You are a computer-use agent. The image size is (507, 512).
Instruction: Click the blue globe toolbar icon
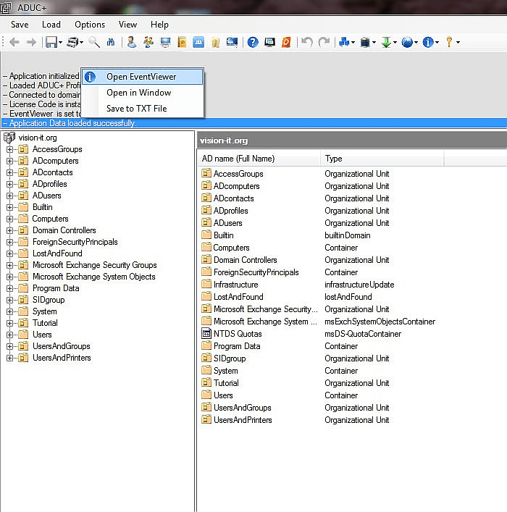click(x=407, y=42)
